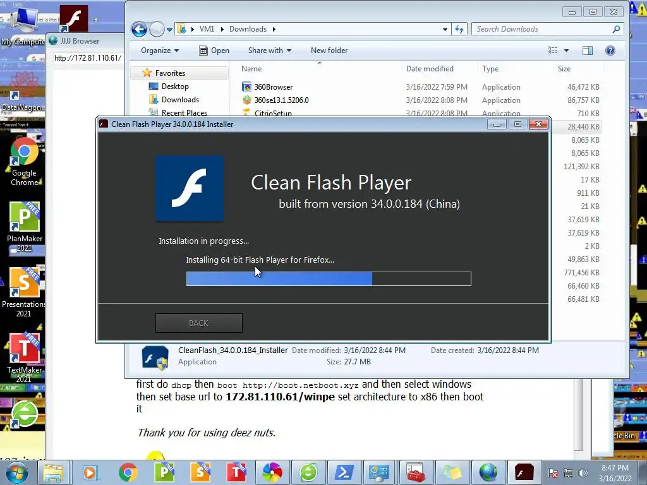
Task: Open Google Chrome desktop shortcut
Action: tap(24, 162)
